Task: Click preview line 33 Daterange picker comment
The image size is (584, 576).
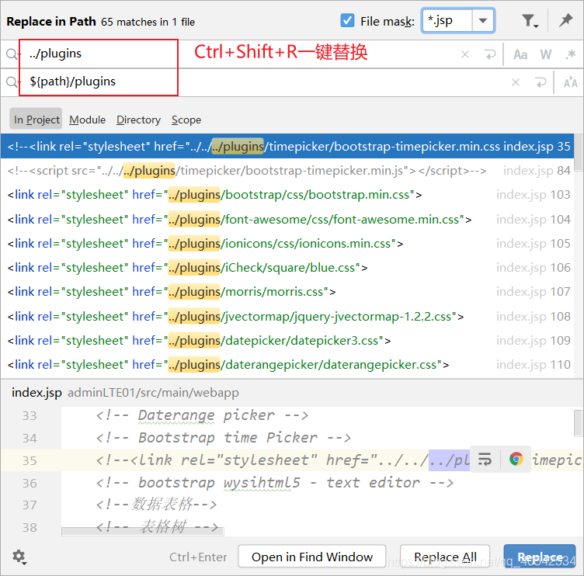Action: (202, 415)
